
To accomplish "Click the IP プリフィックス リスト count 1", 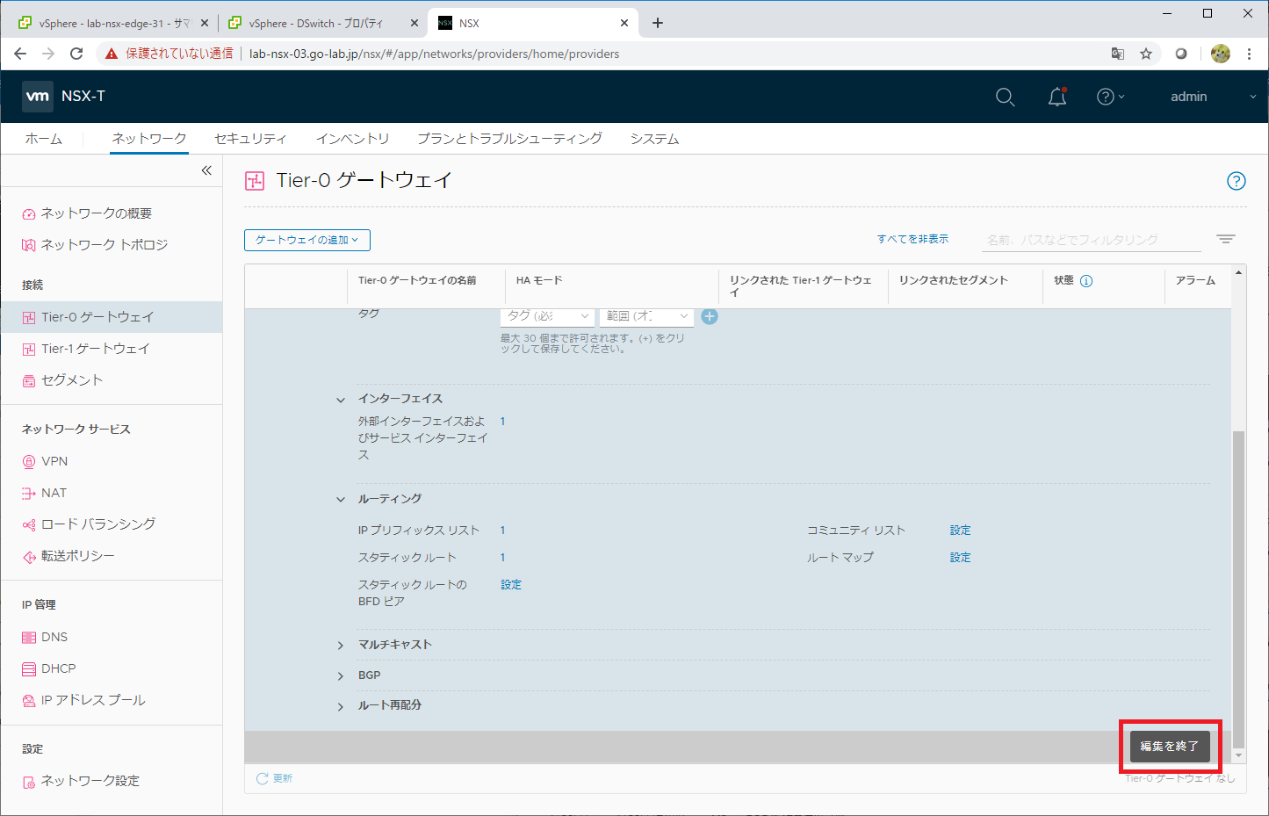I will [x=503, y=531].
